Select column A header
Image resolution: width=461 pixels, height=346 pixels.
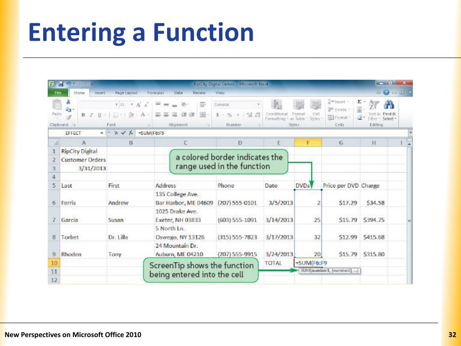pyautogui.click(x=83, y=143)
